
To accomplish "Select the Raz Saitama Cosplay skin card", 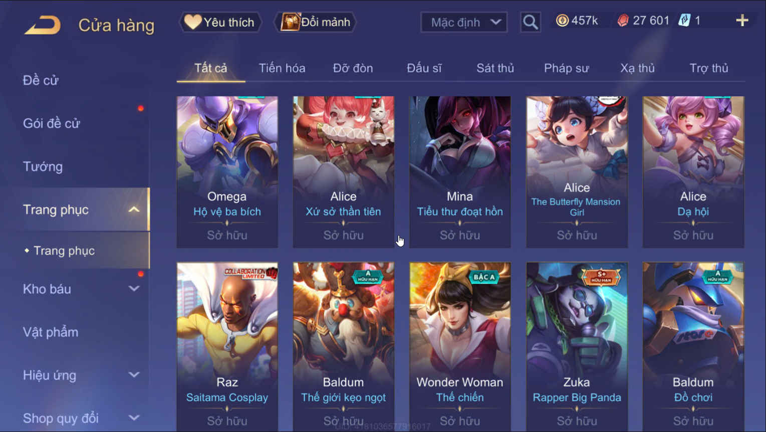I will click(227, 346).
